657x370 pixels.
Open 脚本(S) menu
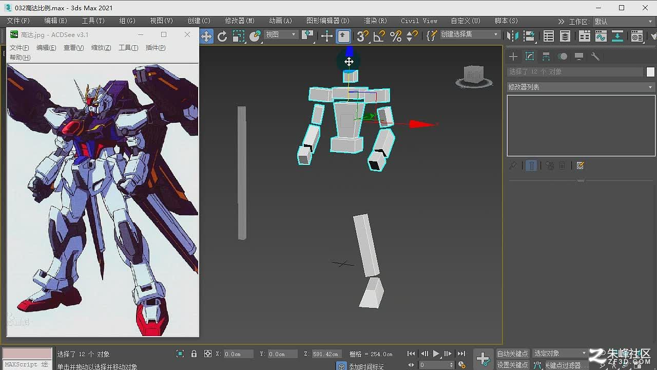(x=506, y=21)
